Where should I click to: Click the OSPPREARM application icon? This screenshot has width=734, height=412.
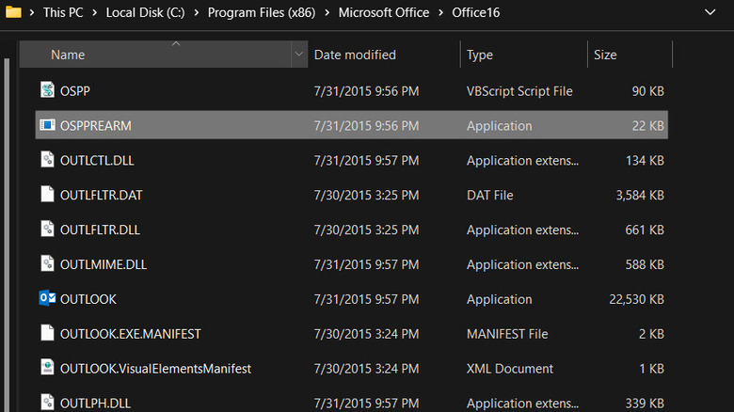[47, 125]
